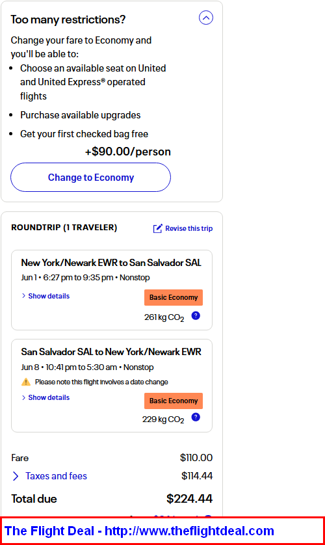
Task: Click the date change notice text
Action: point(101,382)
